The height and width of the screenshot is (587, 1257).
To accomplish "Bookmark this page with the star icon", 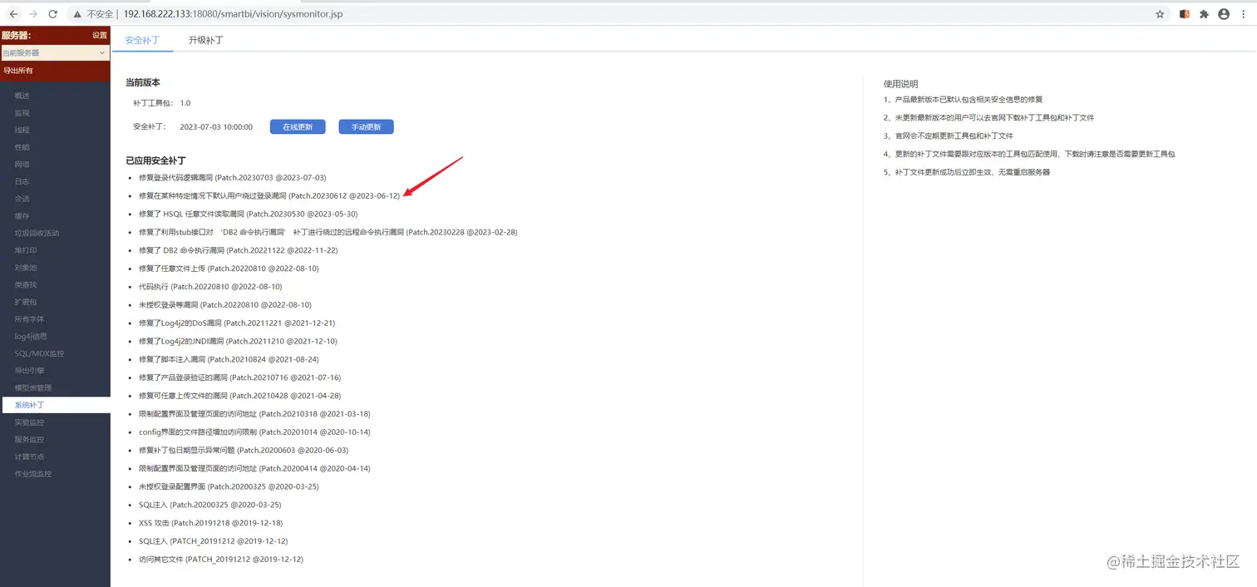I will point(1160,14).
